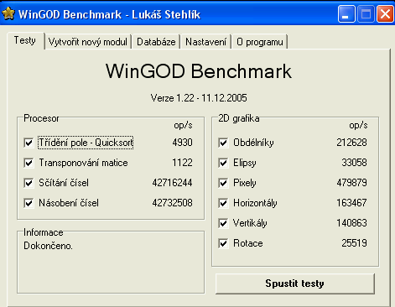Click the Elipsy result 33058

tap(354, 163)
